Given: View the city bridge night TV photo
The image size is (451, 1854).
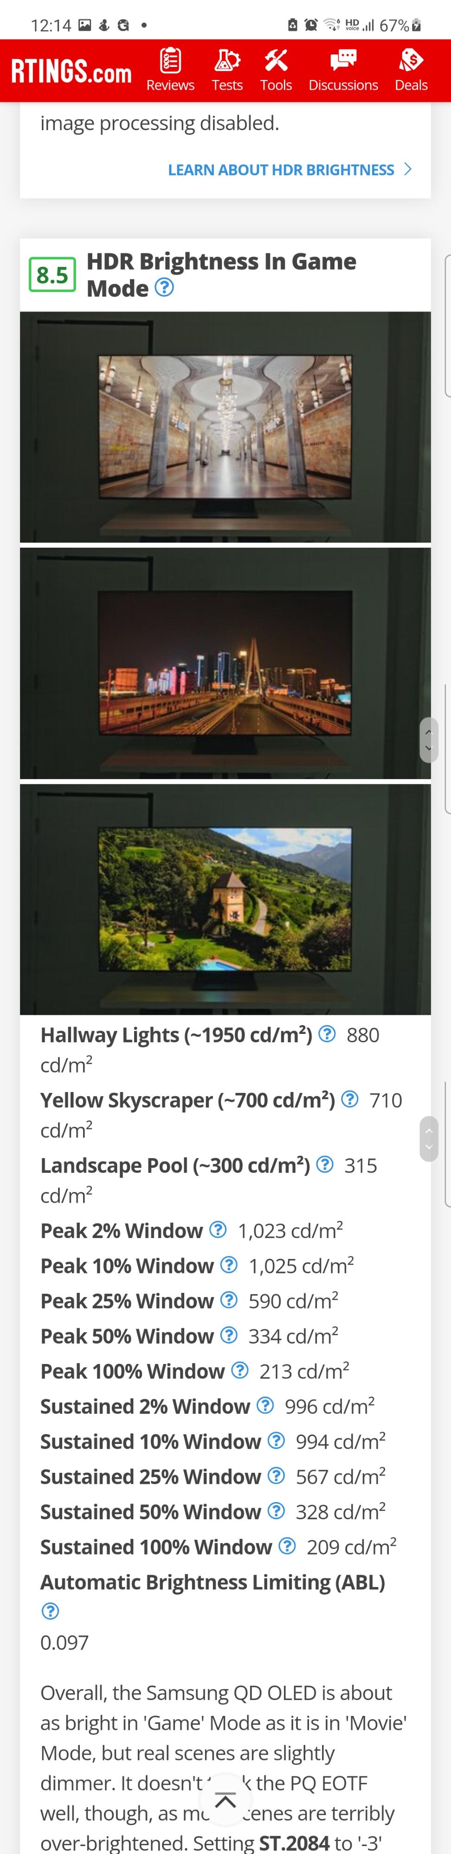Looking at the screenshot, I should tap(225, 663).
